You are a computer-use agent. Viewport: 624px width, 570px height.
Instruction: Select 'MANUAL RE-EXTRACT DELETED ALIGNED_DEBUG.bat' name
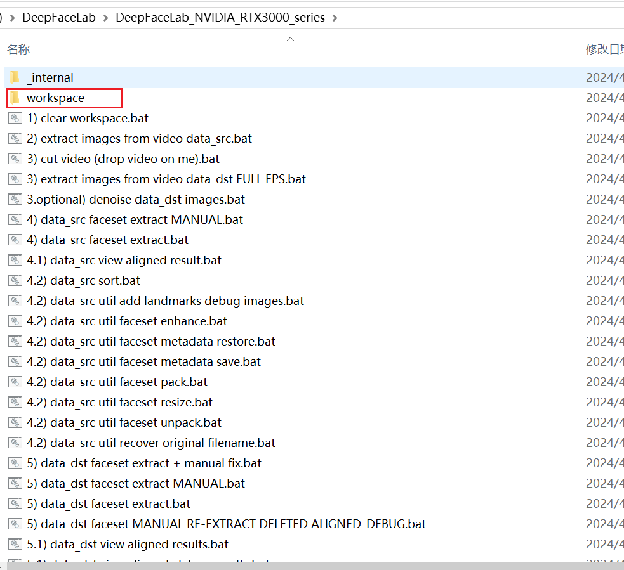pyautogui.click(x=227, y=524)
